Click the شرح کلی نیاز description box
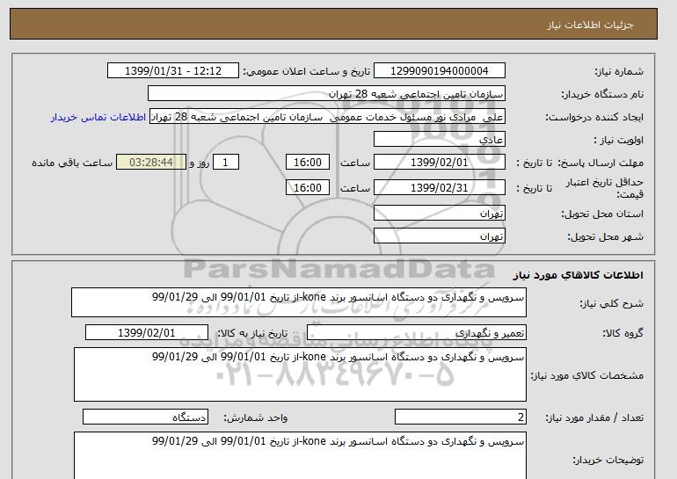The image size is (677, 479). click(299, 302)
